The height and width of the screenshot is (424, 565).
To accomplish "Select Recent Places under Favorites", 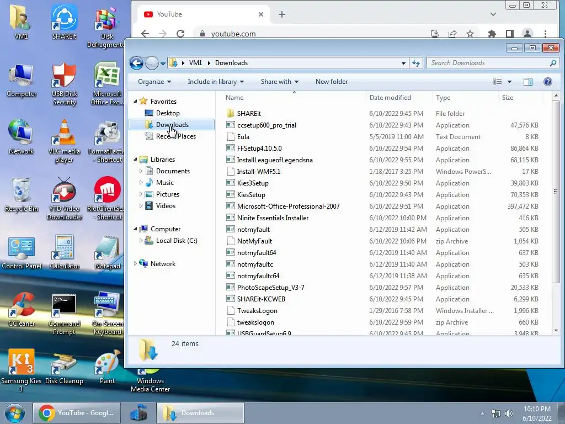I will pyautogui.click(x=176, y=136).
